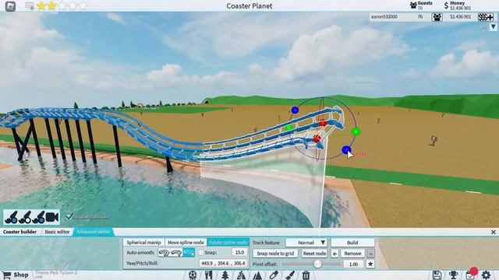Select the trash can delete tool
This screenshot has height=280, width=499.
[x=306, y=275]
